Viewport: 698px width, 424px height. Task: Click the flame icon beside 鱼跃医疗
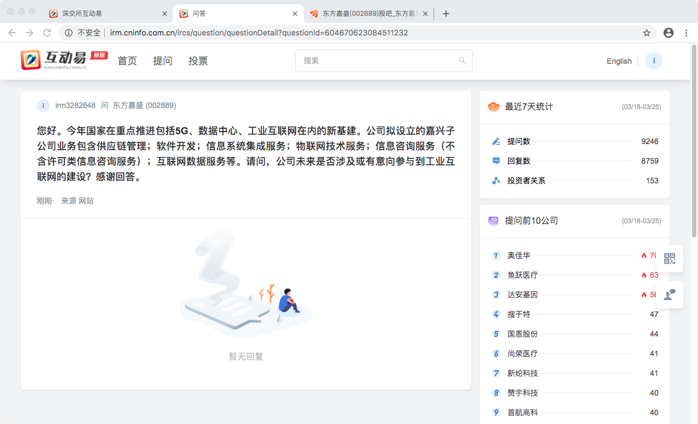coord(644,275)
